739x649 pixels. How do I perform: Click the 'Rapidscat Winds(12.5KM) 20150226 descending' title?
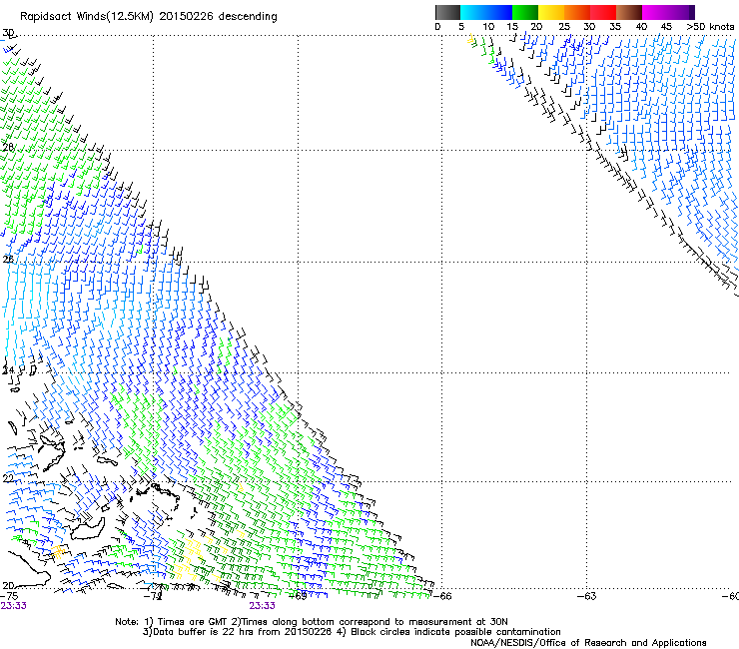(x=149, y=17)
